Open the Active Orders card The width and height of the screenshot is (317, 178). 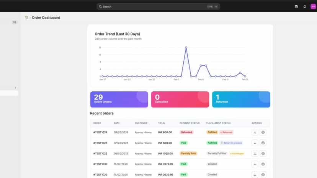(119, 99)
